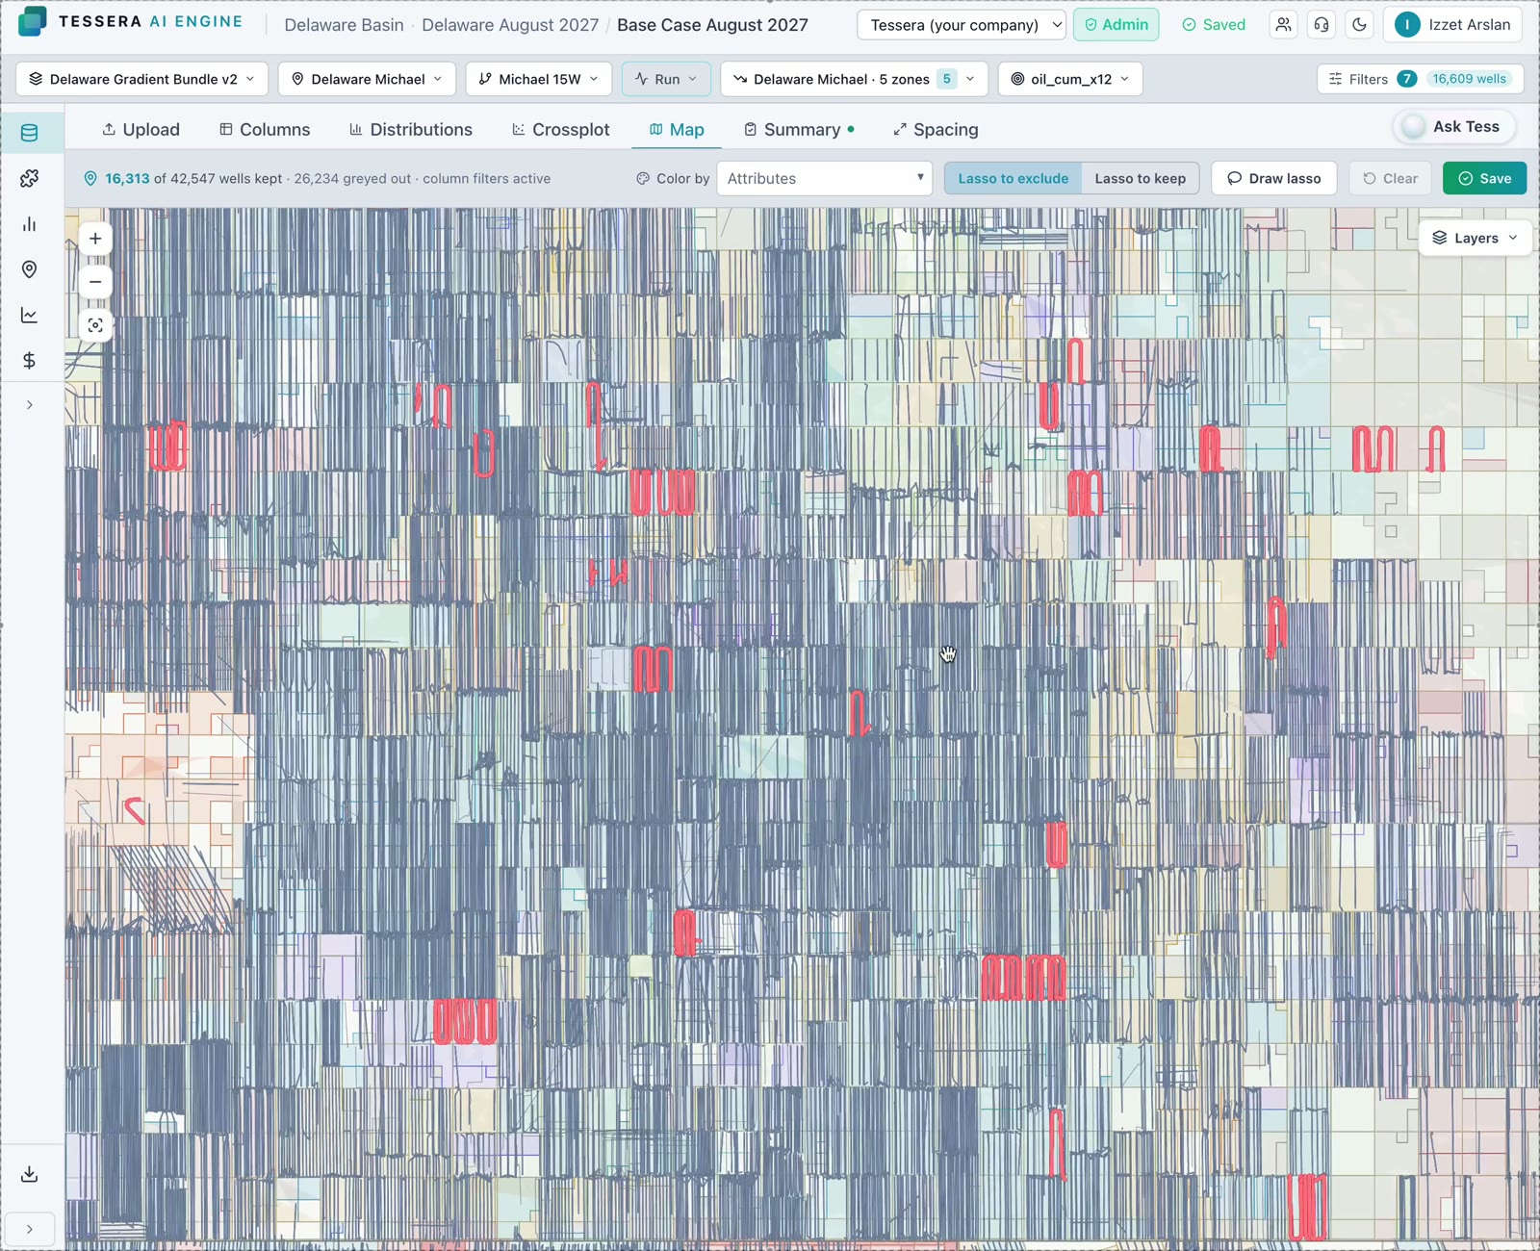Screen dimensions: 1540x1251
Task: Click the headset support icon
Action: (1322, 25)
